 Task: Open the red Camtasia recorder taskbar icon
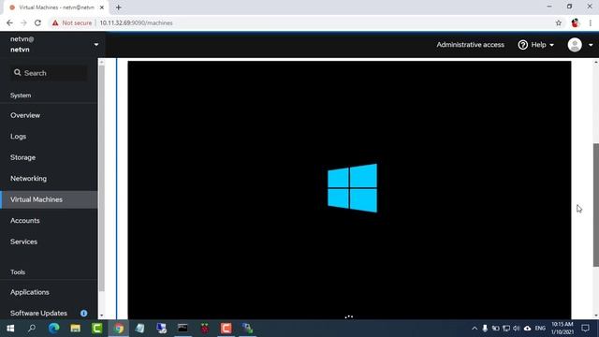[226, 329]
